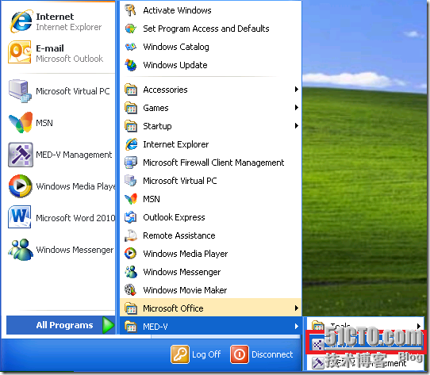430x375 pixels.
Task: Click the MSN butterfly icon in left pane
Action: (21, 123)
